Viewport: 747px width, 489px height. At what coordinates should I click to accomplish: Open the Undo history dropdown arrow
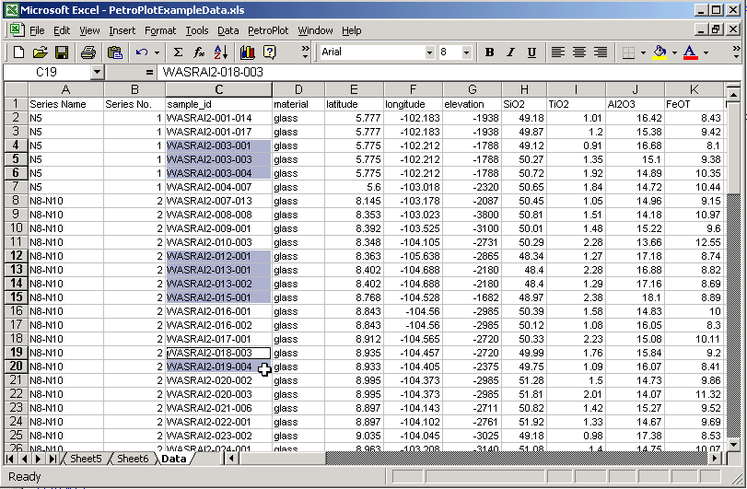coord(157,52)
